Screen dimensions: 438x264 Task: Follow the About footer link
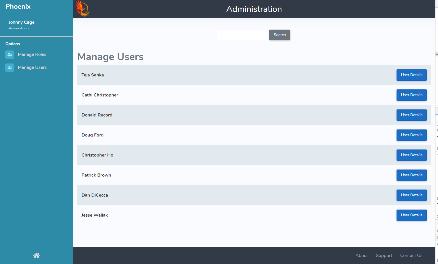click(x=362, y=256)
